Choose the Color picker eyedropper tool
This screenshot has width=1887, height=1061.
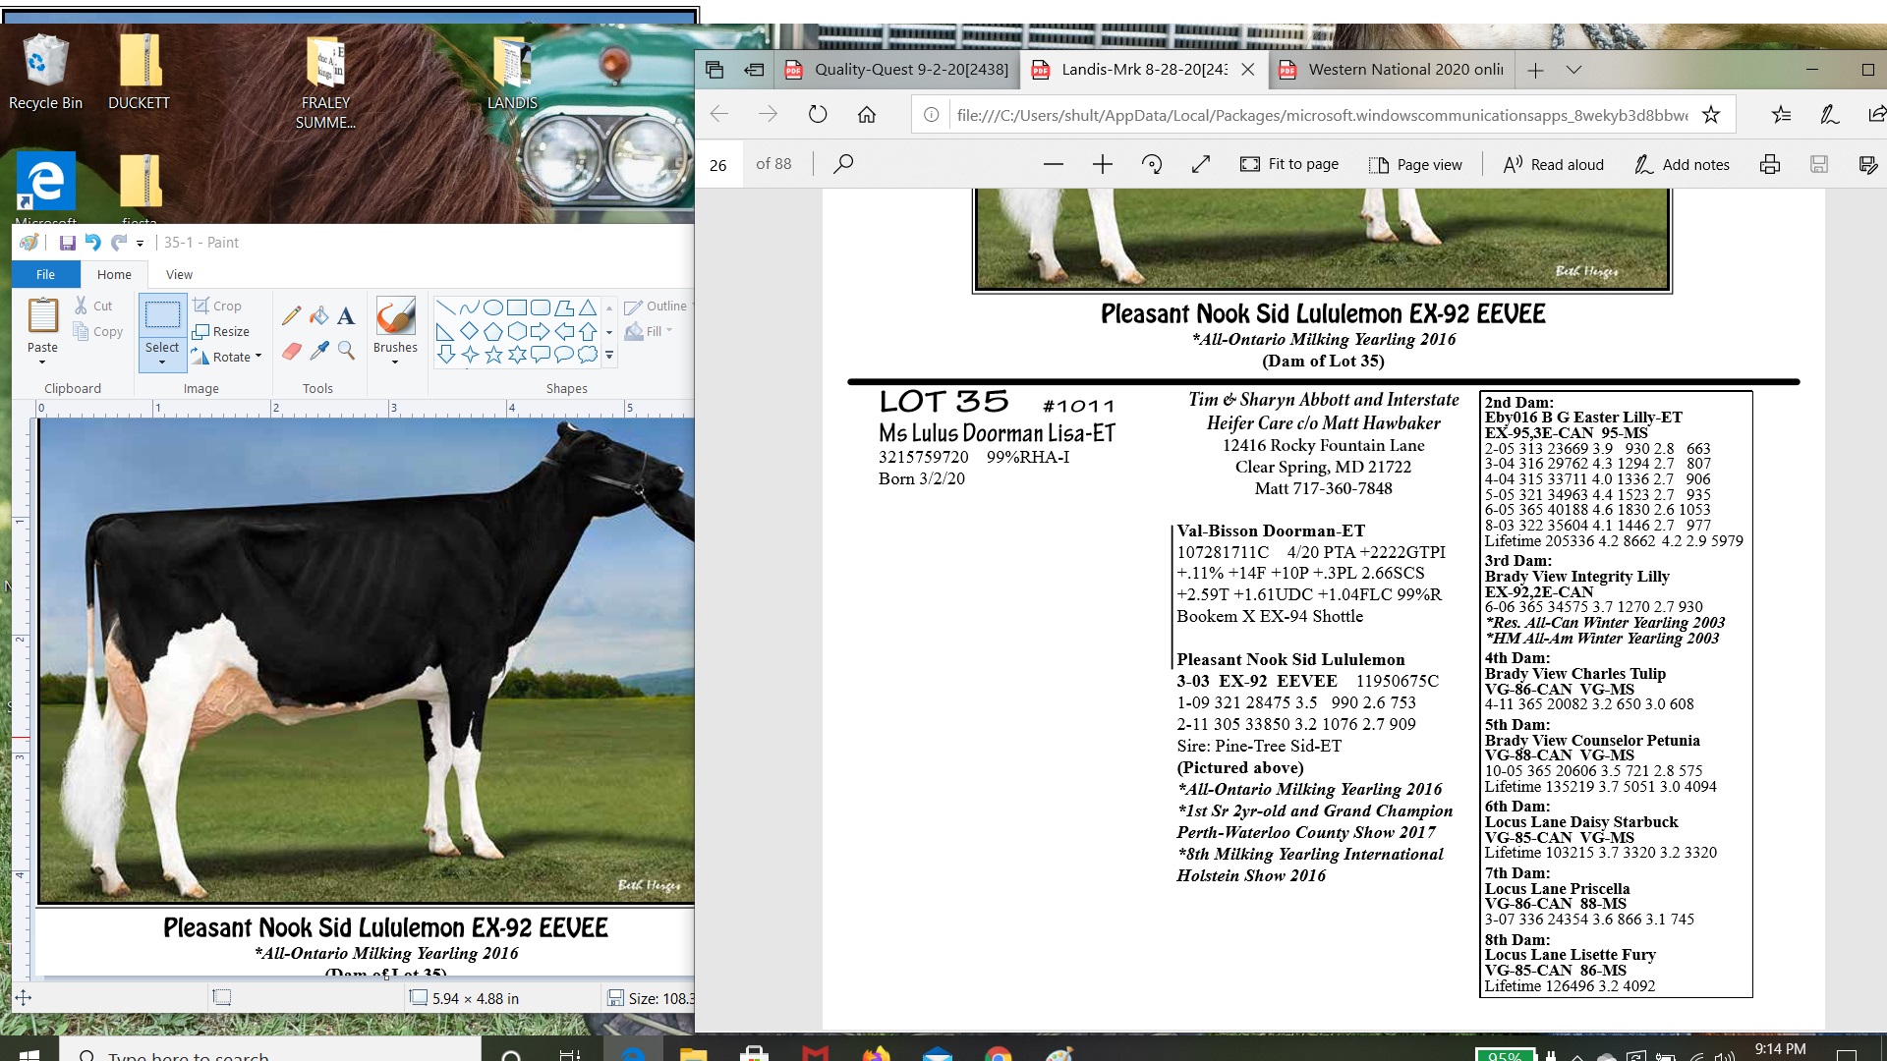tap(318, 351)
